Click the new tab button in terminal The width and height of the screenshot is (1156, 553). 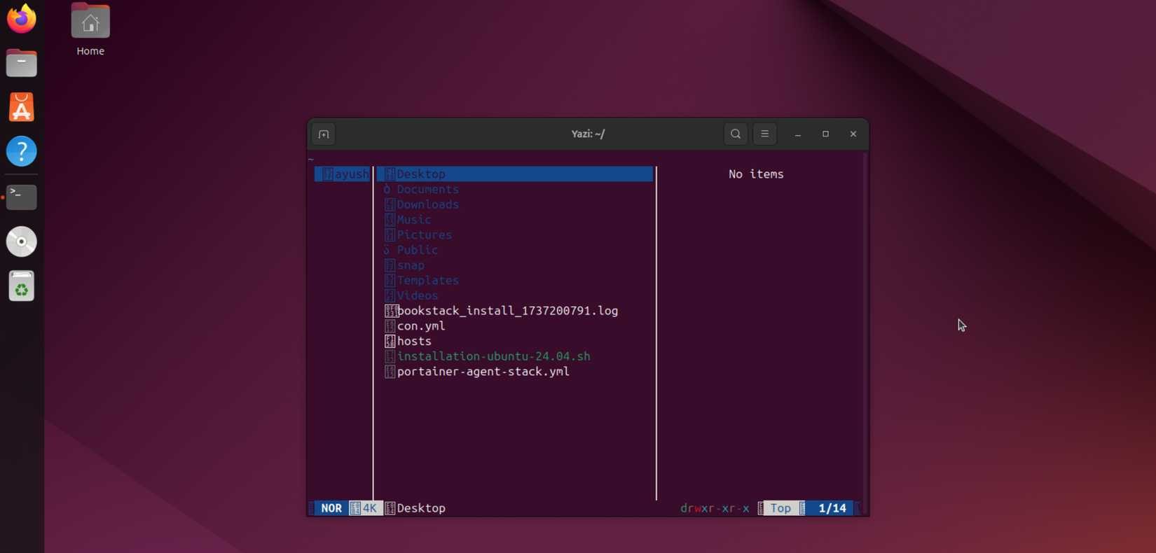(x=324, y=134)
